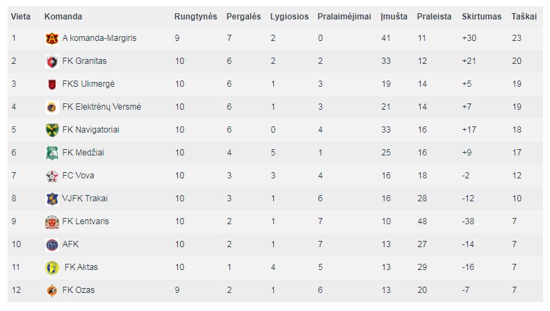Screen dimensions: 550x311
Task: Open the FK Navigatoriai team page
Action: tap(90, 130)
